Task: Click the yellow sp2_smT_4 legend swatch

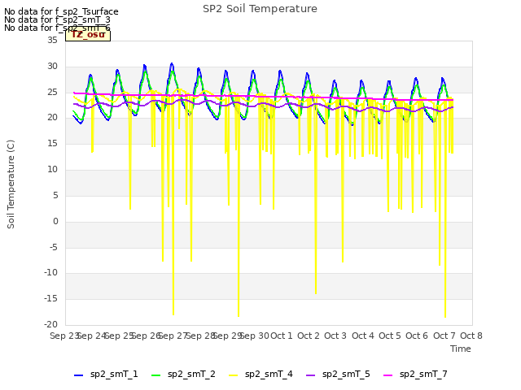Action: [234, 375]
